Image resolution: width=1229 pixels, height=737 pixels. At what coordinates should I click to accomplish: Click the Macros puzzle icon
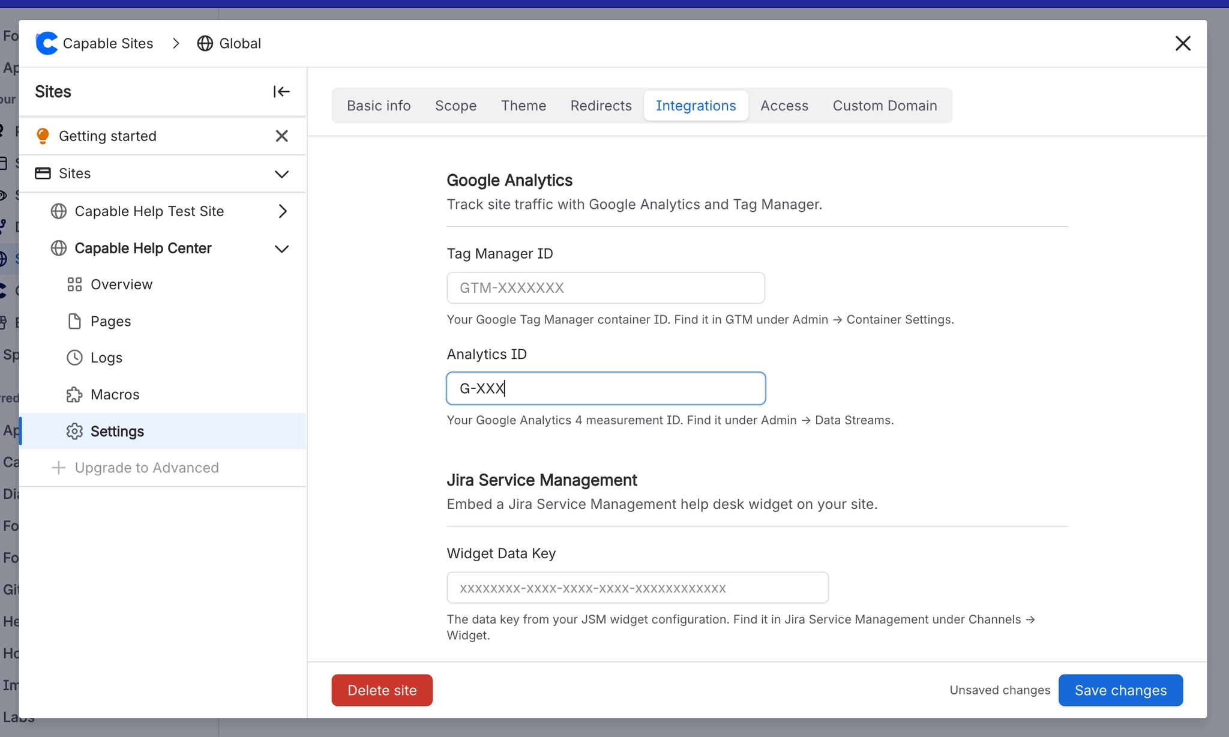tap(74, 394)
